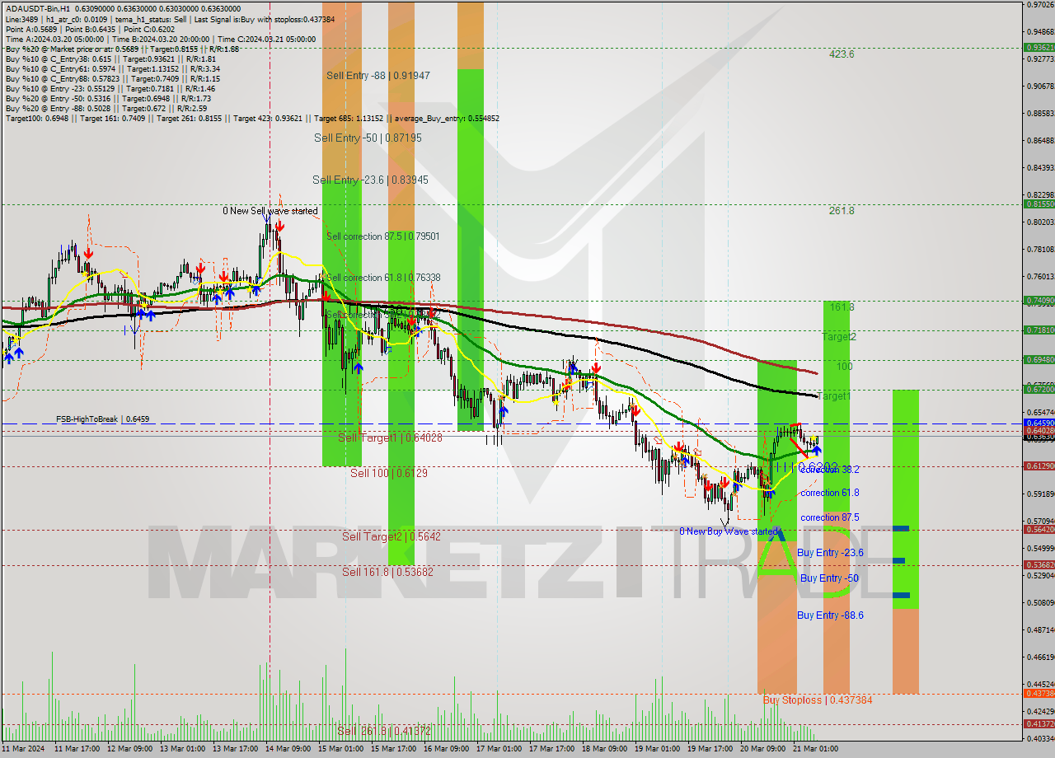Screen dimensions: 1055x758
Task: Select the 'Buy Entry -23.6' label
Action: [x=830, y=553]
